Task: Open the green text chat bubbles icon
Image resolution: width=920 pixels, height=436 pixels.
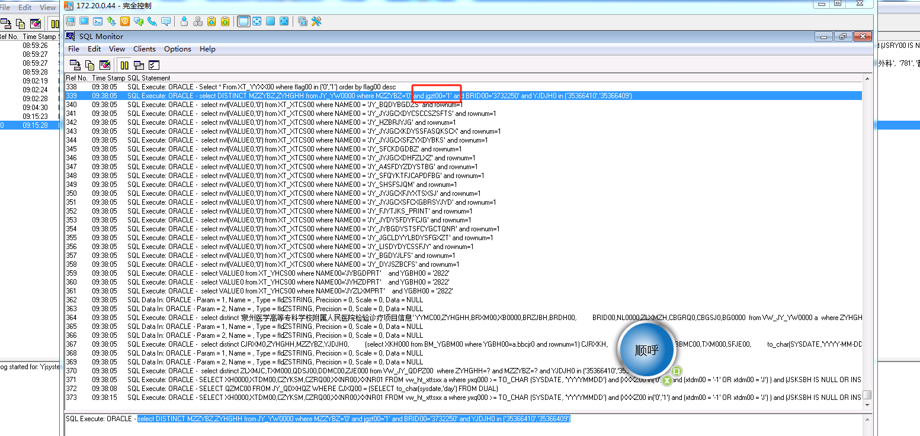Action: pyautogui.click(x=139, y=21)
